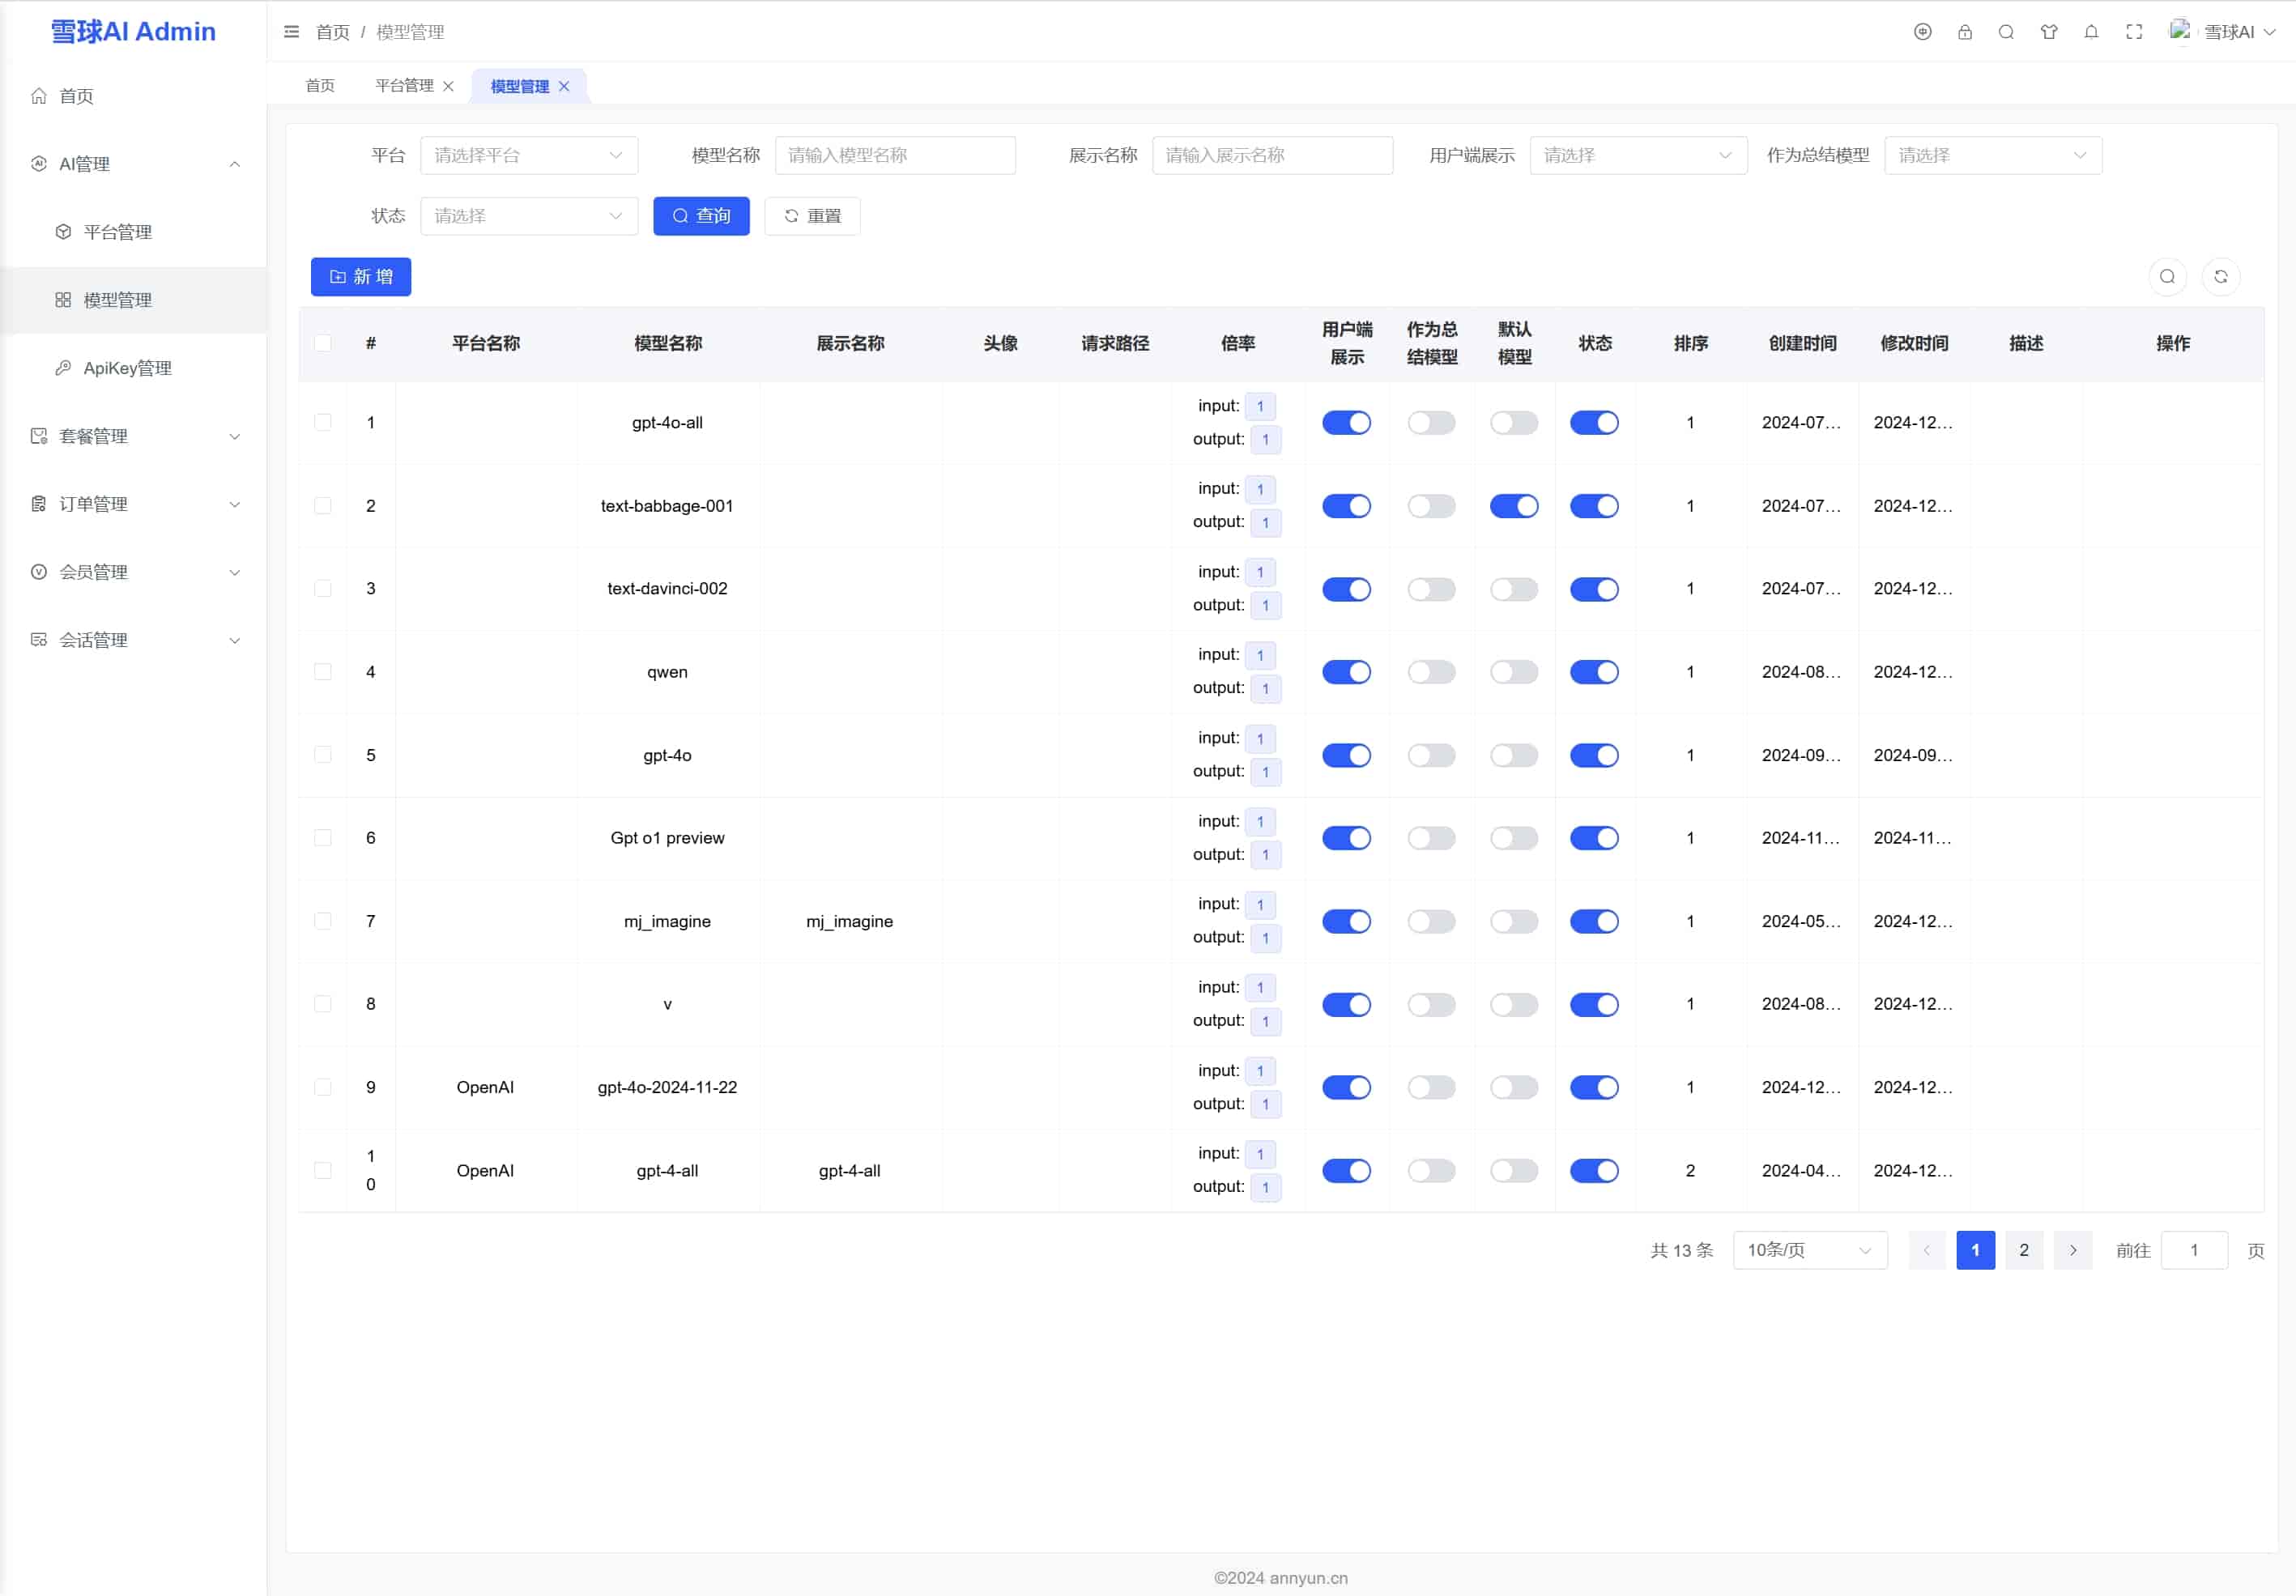This screenshot has height=1596, width=2296.
Task: Switch to the 平台管理 tab
Action: click(404, 86)
